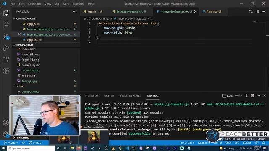The height and width of the screenshot is (151, 269).
Task: Switch to the App.js editor tab
Action: 92,11
